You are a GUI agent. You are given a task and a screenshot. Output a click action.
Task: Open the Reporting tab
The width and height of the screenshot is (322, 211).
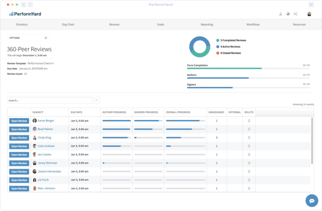click(207, 24)
